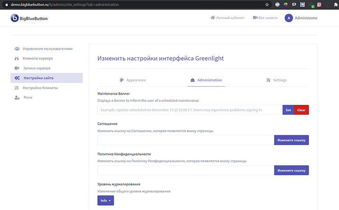Select Настройки сайта menu item
This screenshot has width=339, height=210.
(46, 78)
